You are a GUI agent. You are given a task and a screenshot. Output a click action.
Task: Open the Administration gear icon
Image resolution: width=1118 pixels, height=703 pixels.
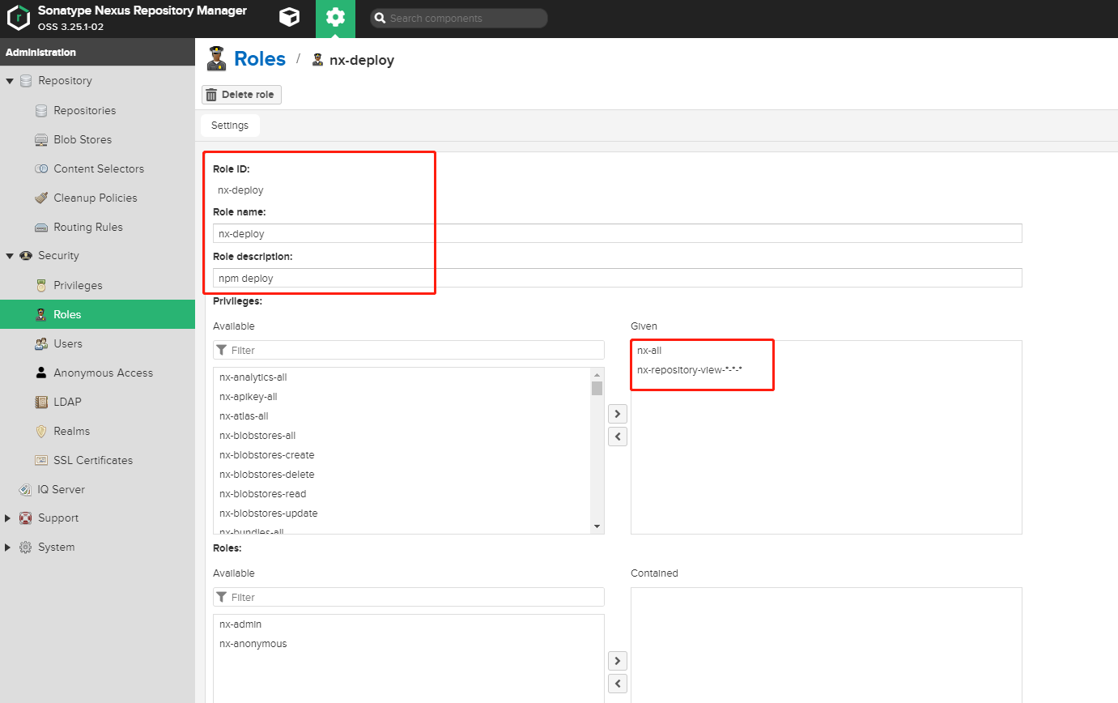pos(335,18)
